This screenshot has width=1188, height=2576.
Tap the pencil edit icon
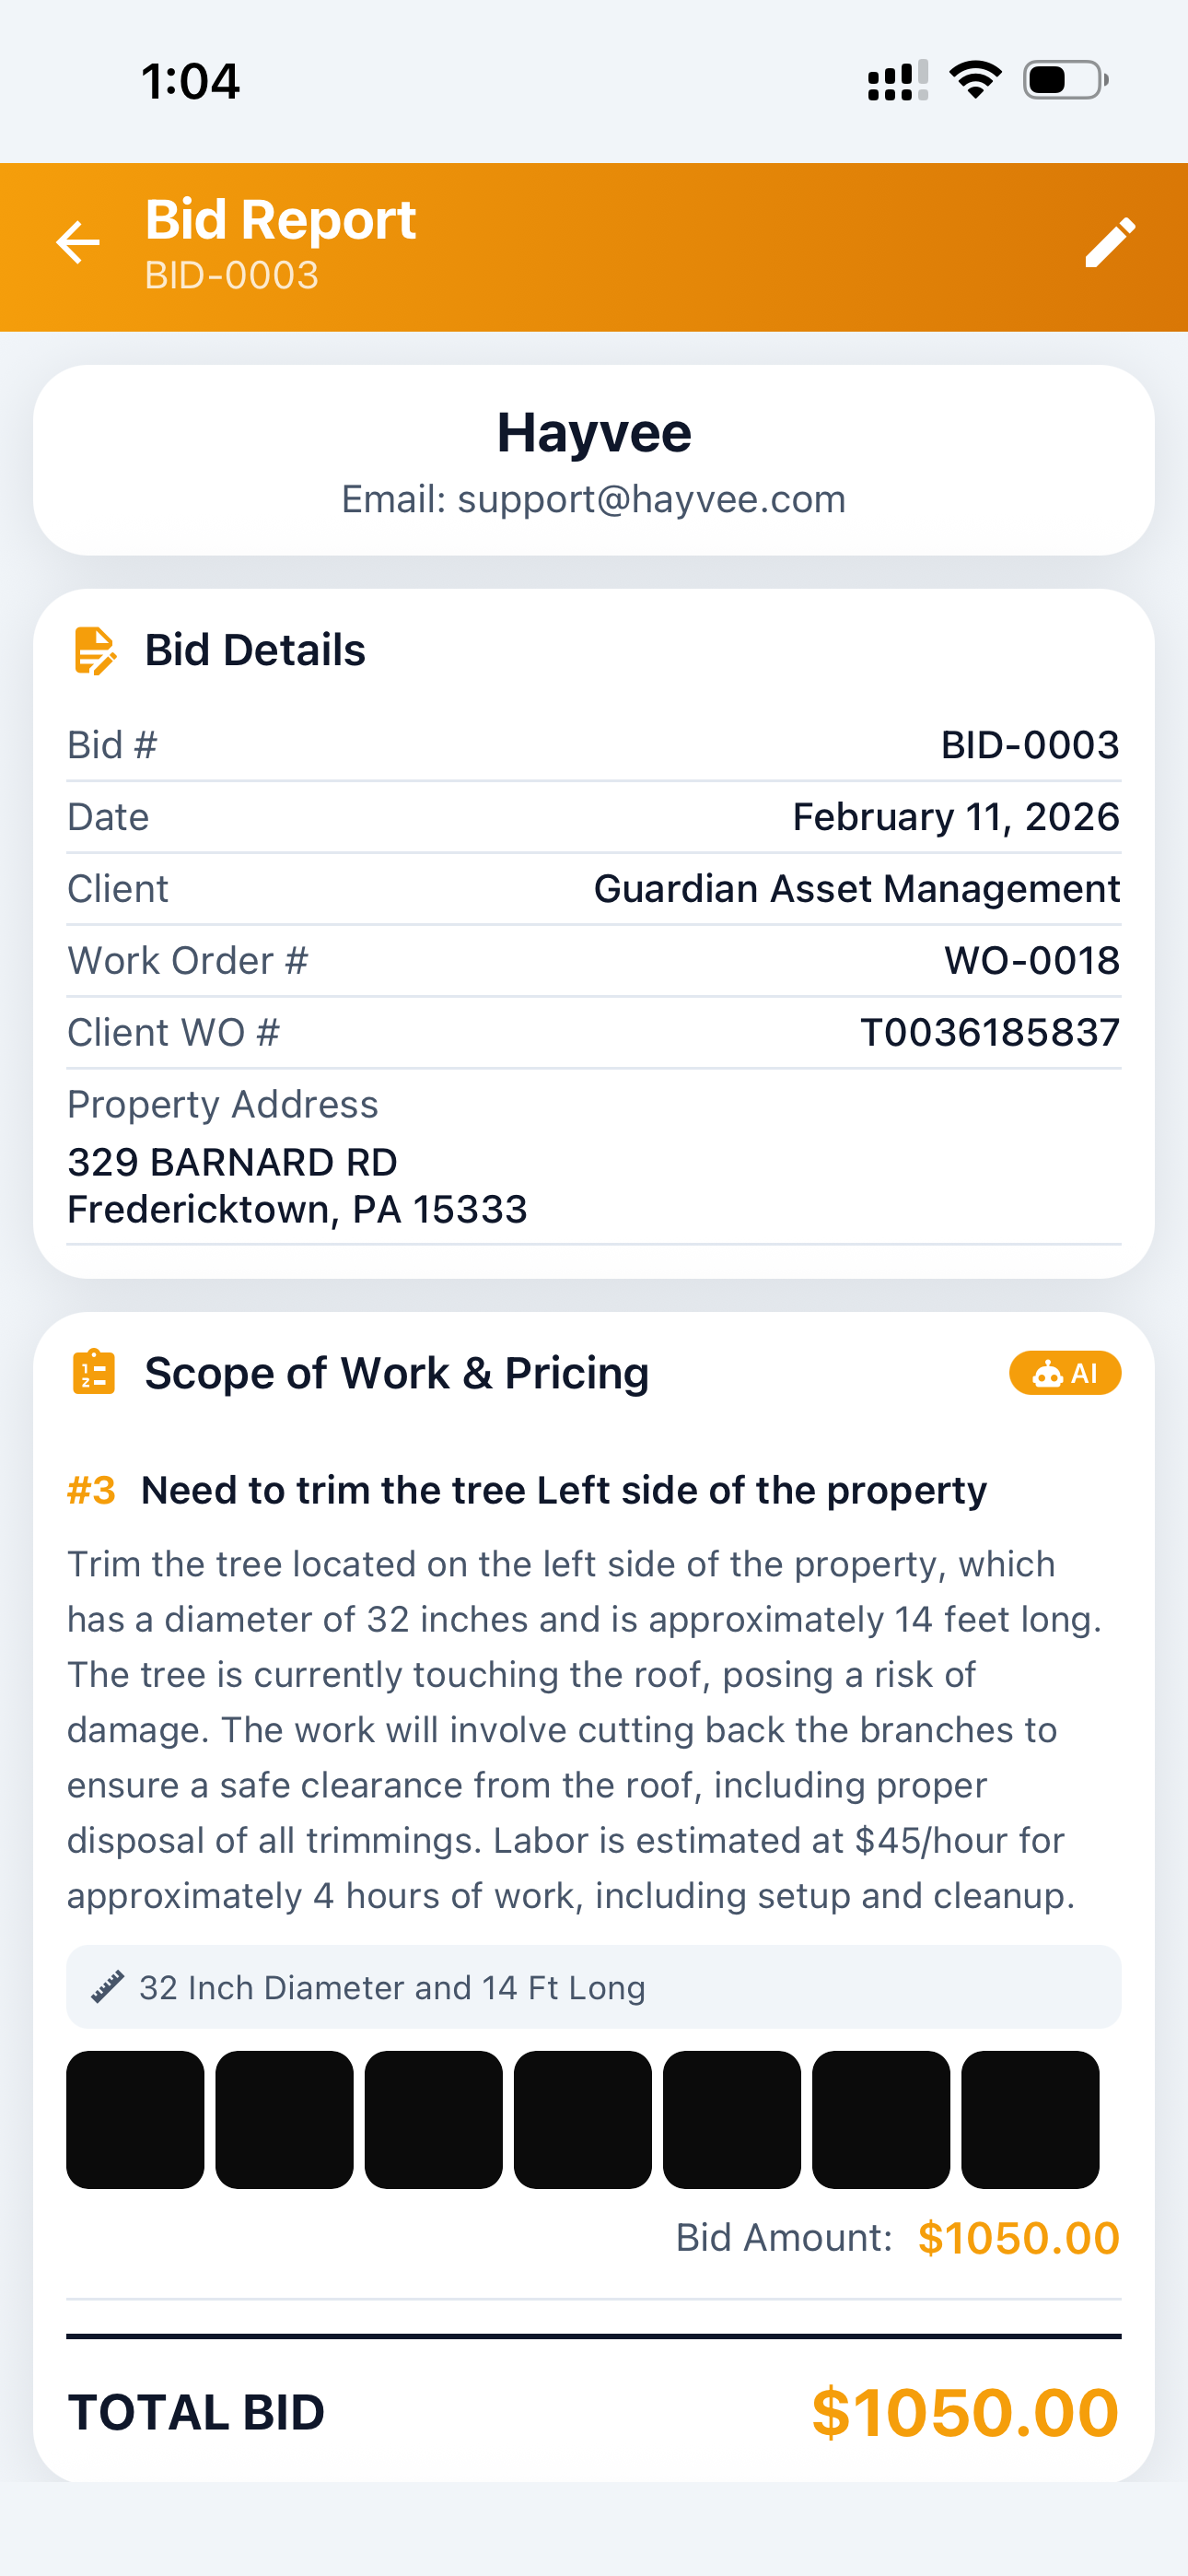click(1110, 243)
